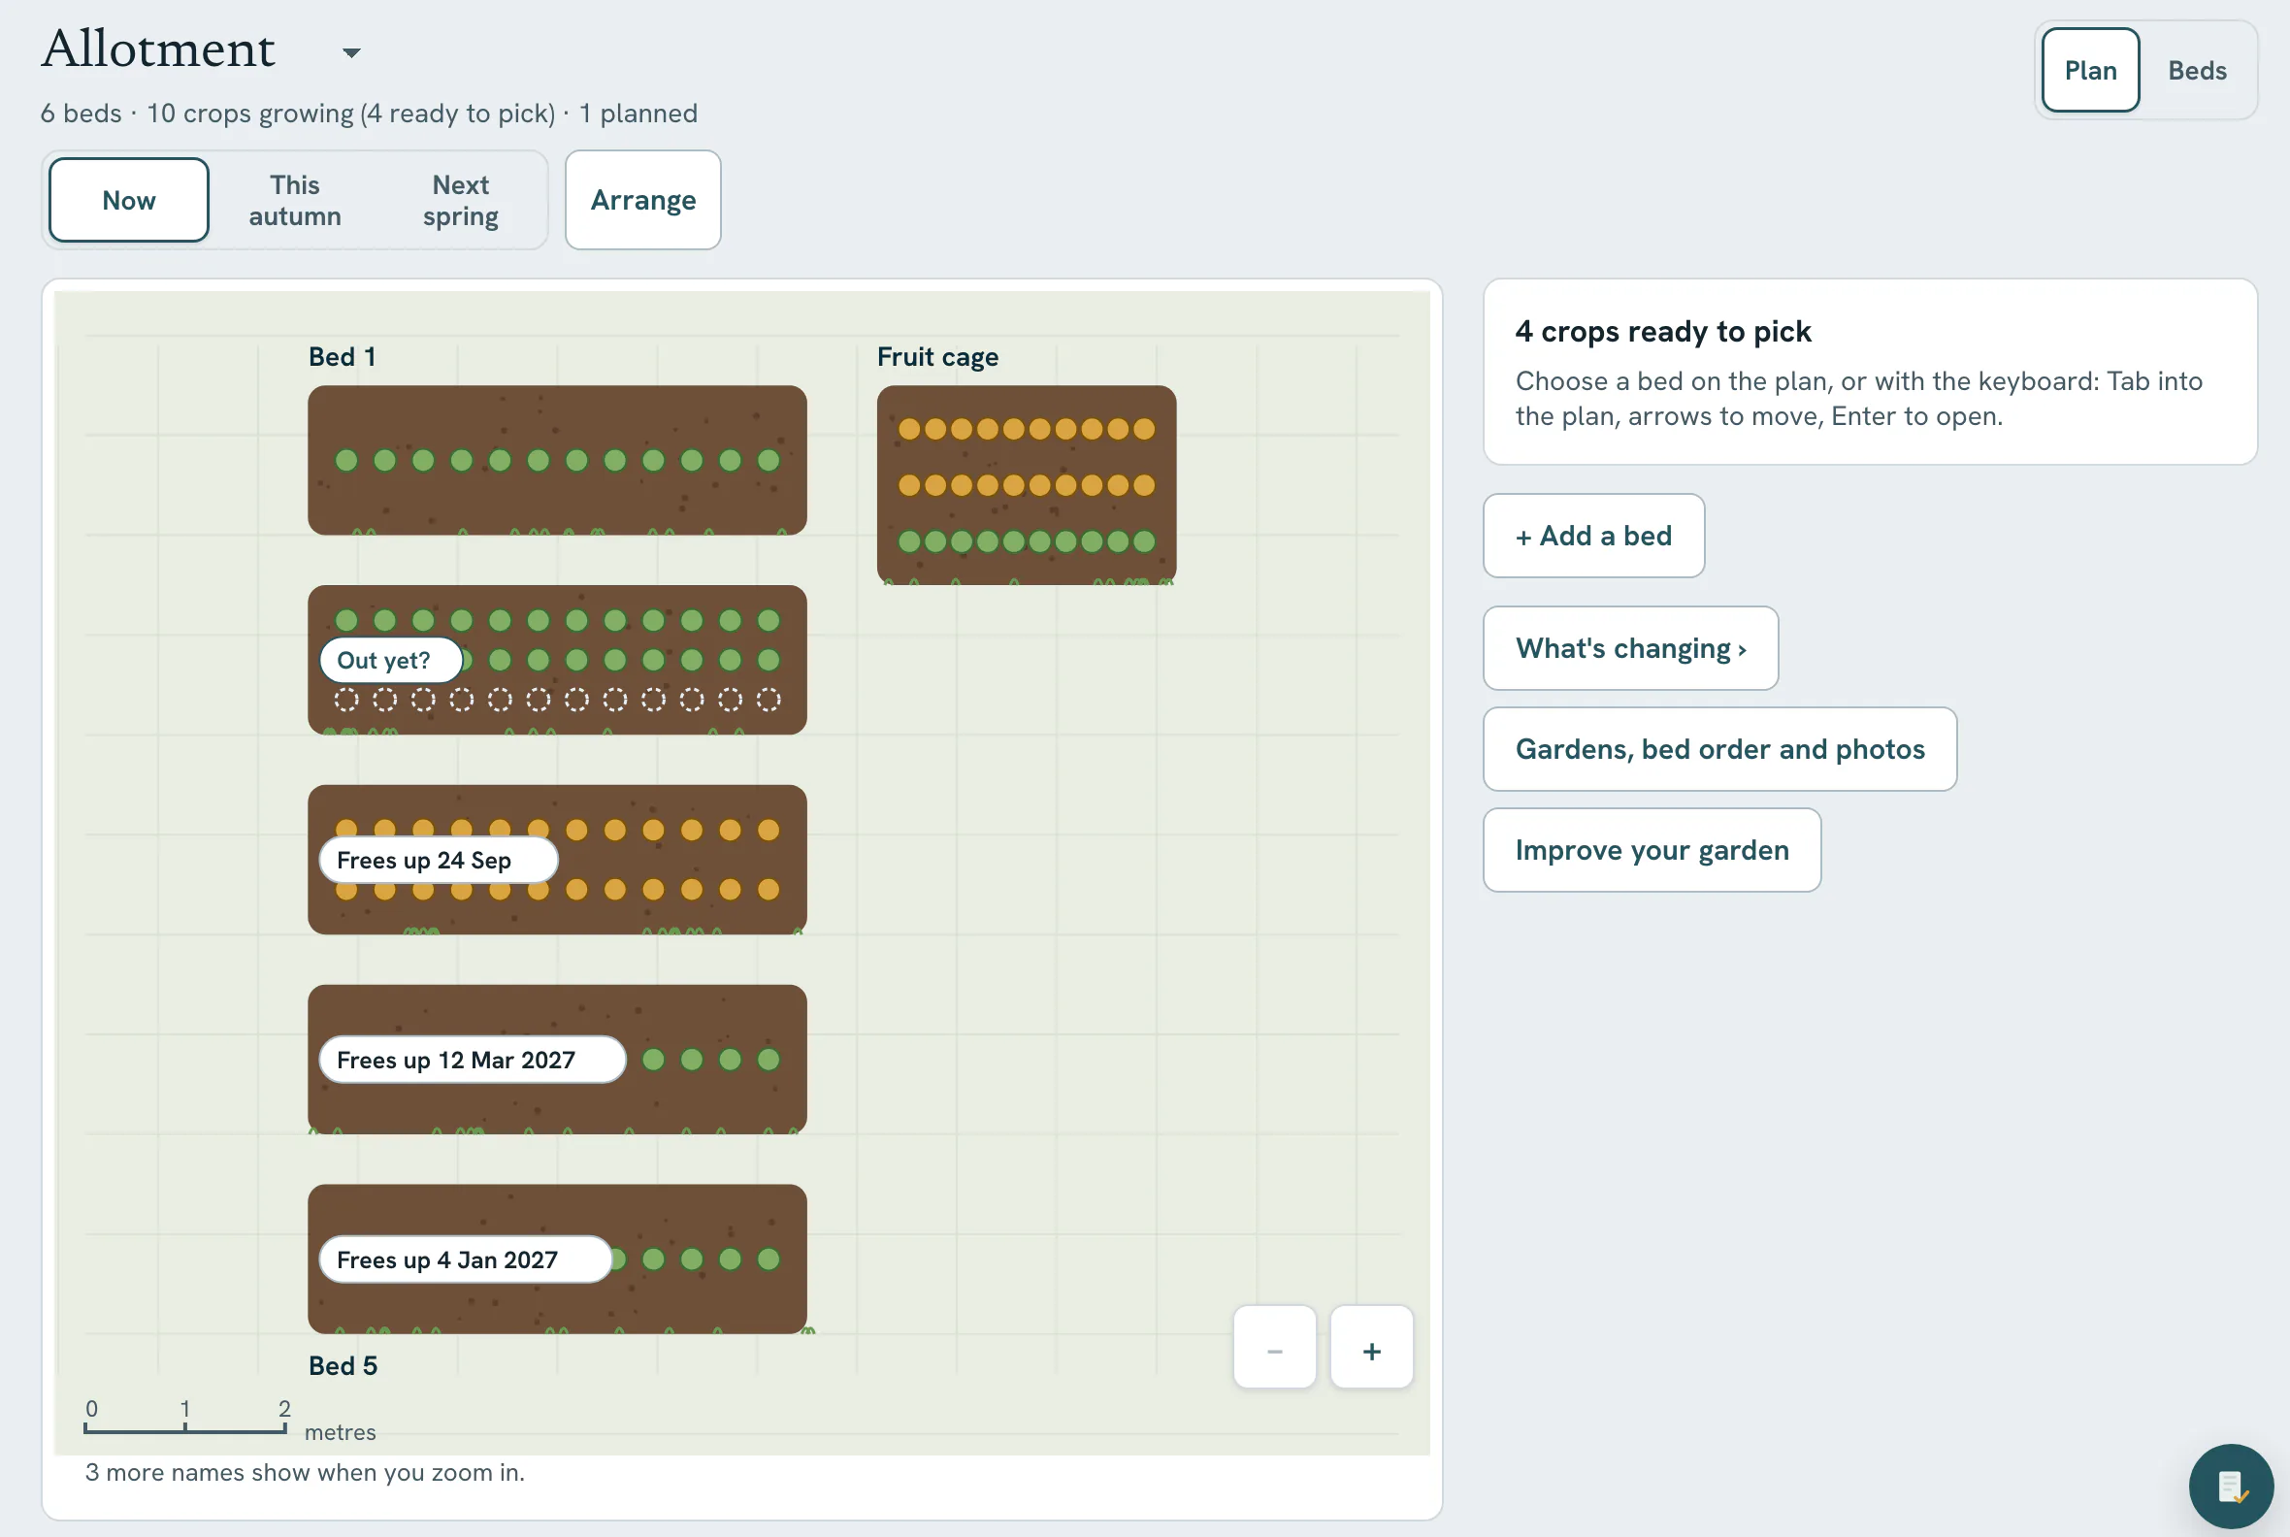
Task: Click the Frees up 24 Sep label
Action: pos(439,860)
